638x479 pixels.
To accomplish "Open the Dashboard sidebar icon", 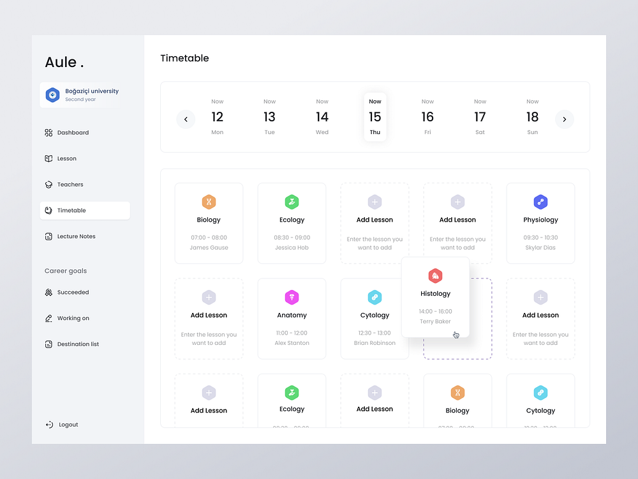I will [x=48, y=132].
